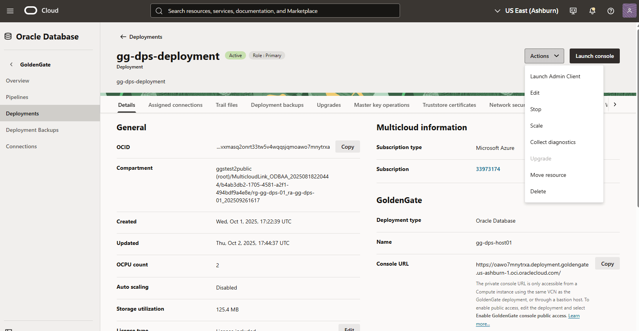Open the Cloud Shell developer tools icon
The width and height of the screenshot is (639, 331).
pyautogui.click(x=573, y=11)
